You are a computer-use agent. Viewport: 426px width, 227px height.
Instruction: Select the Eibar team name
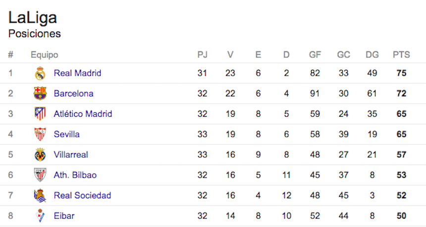(x=64, y=216)
